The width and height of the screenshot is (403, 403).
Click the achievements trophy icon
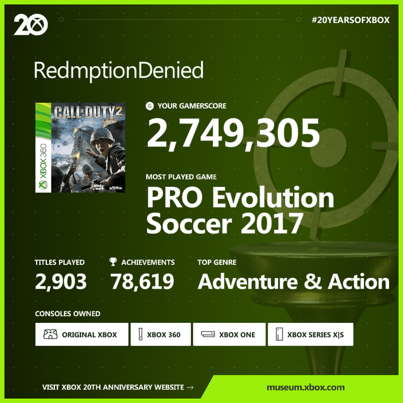coord(113,262)
